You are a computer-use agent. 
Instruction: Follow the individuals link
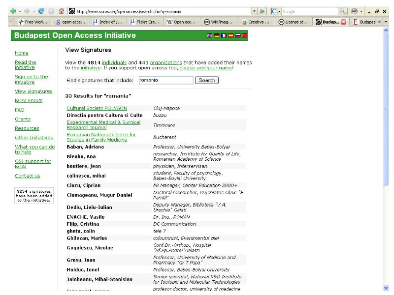coord(114,62)
